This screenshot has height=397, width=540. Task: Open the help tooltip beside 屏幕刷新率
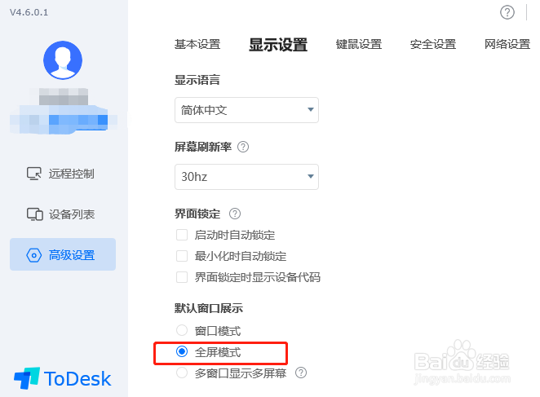[243, 147]
